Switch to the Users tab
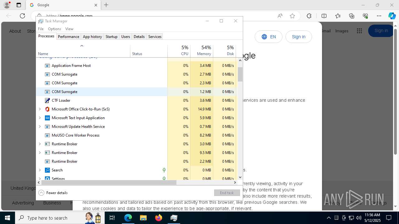Screen dimensions: 399x224 pyautogui.click(x=126, y=37)
